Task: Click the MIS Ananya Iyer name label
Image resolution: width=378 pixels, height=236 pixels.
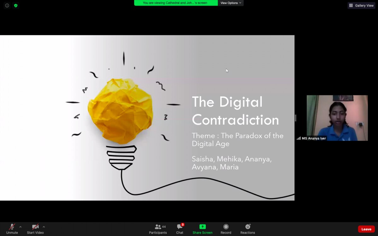Action: [314, 138]
